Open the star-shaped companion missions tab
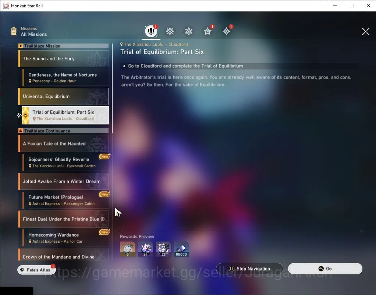Screen dimensions: 376x295 [x=207, y=31]
